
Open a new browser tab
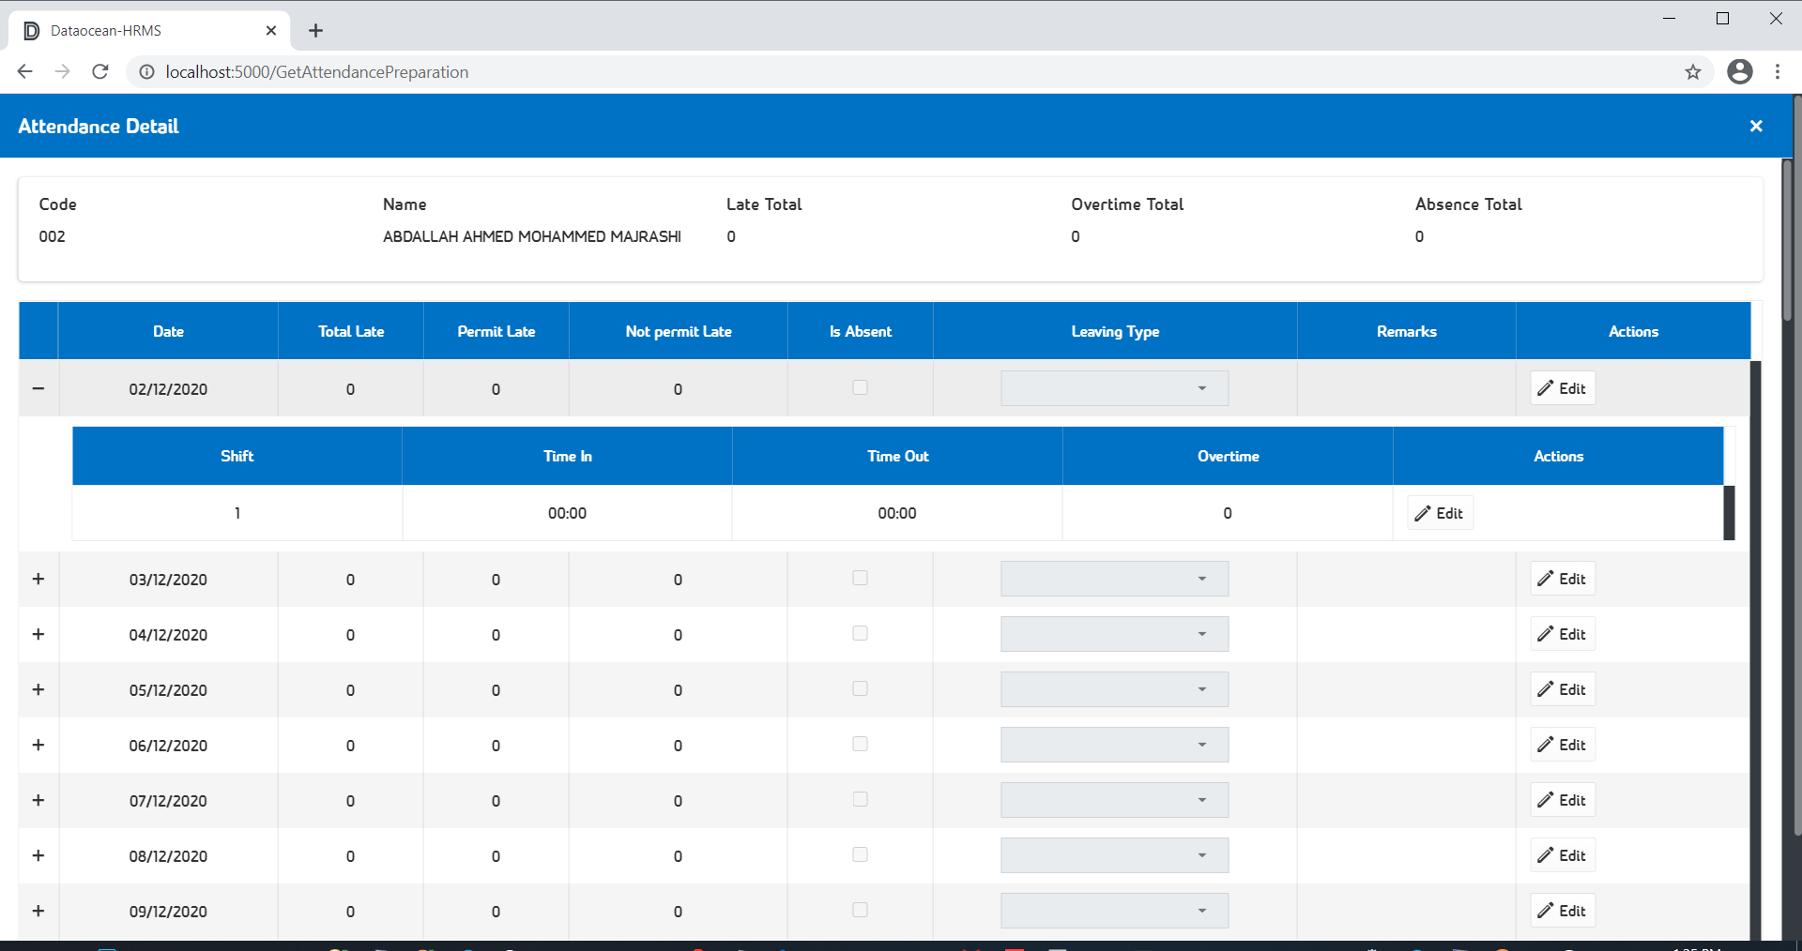point(316,31)
